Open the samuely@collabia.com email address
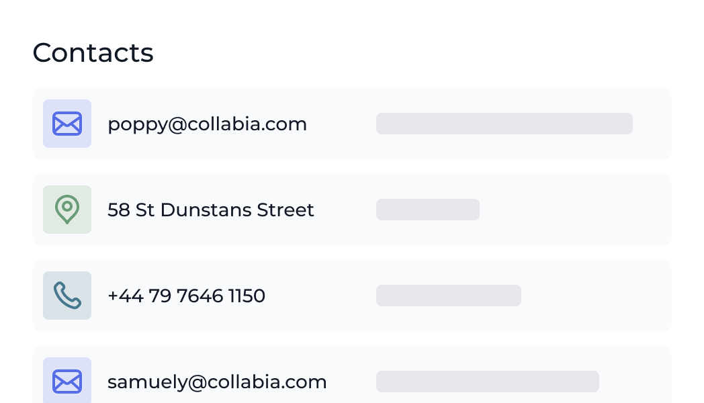This screenshot has width=704, height=403. click(x=217, y=382)
